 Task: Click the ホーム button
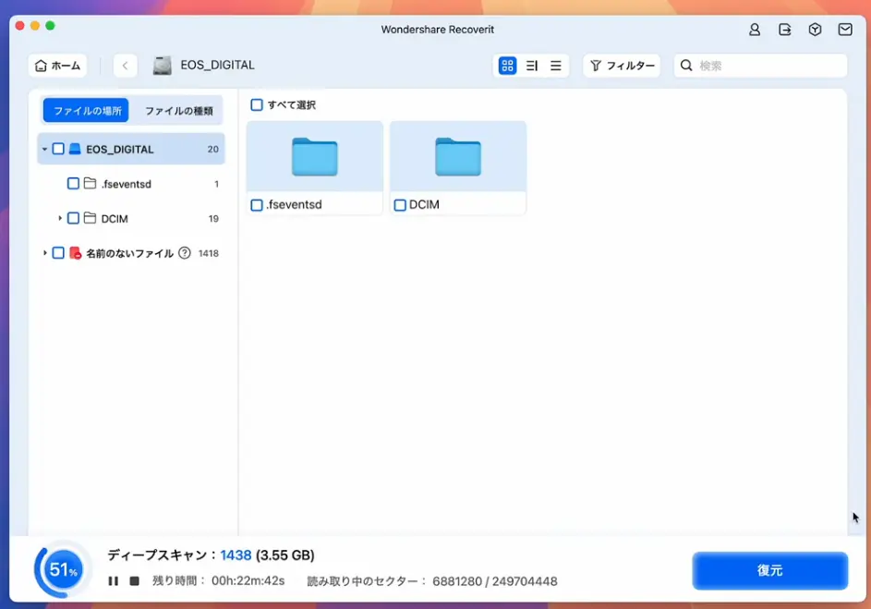[x=58, y=66]
